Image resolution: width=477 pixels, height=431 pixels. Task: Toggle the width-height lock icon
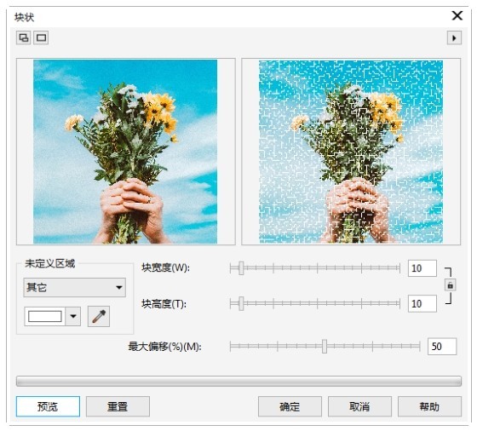point(451,285)
